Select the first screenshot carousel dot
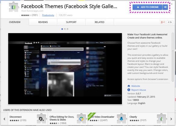 tap(62, 29)
